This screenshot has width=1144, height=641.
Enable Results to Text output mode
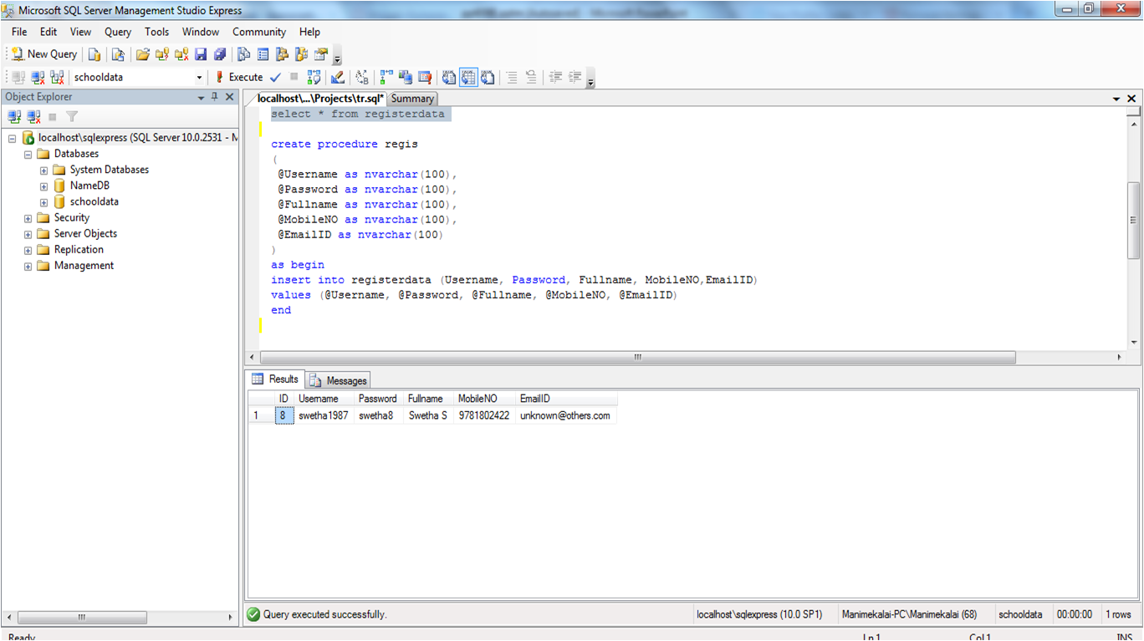pos(448,77)
